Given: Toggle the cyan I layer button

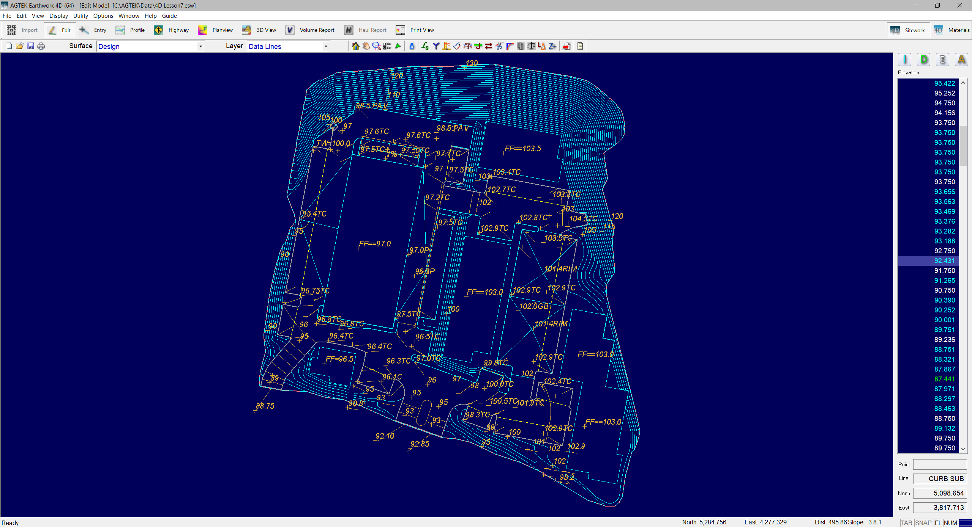Looking at the screenshot, I should tap(905, 60).
